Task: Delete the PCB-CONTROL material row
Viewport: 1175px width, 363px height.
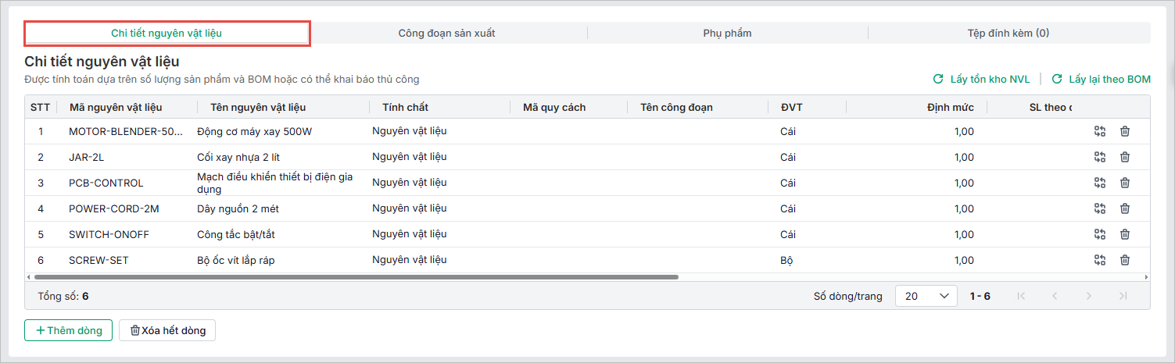Action: coord(1125,183)
